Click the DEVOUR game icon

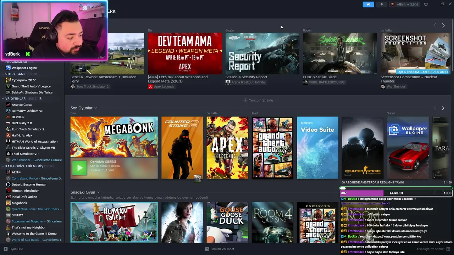[x=8, y=117]
